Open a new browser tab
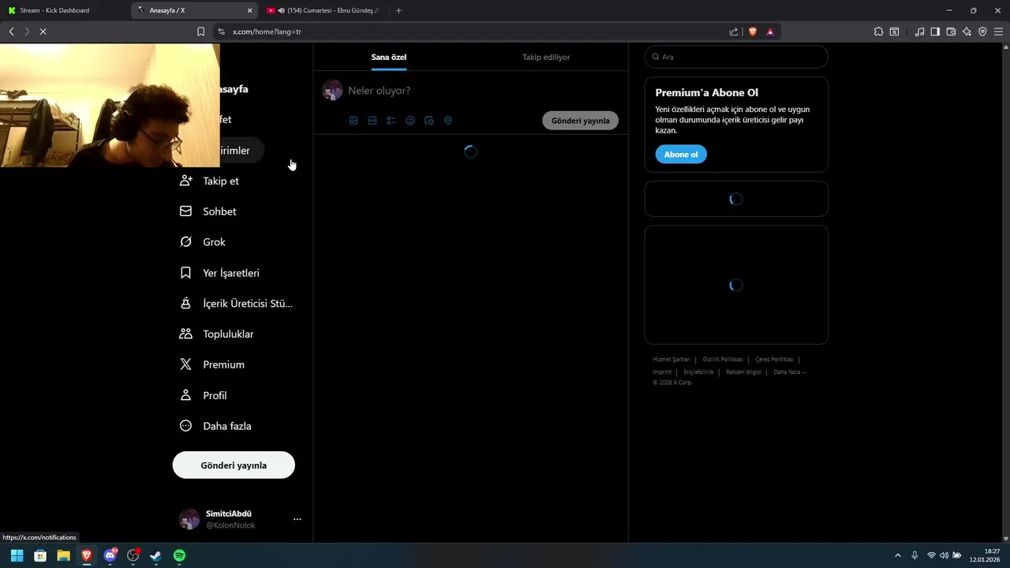 398,10
